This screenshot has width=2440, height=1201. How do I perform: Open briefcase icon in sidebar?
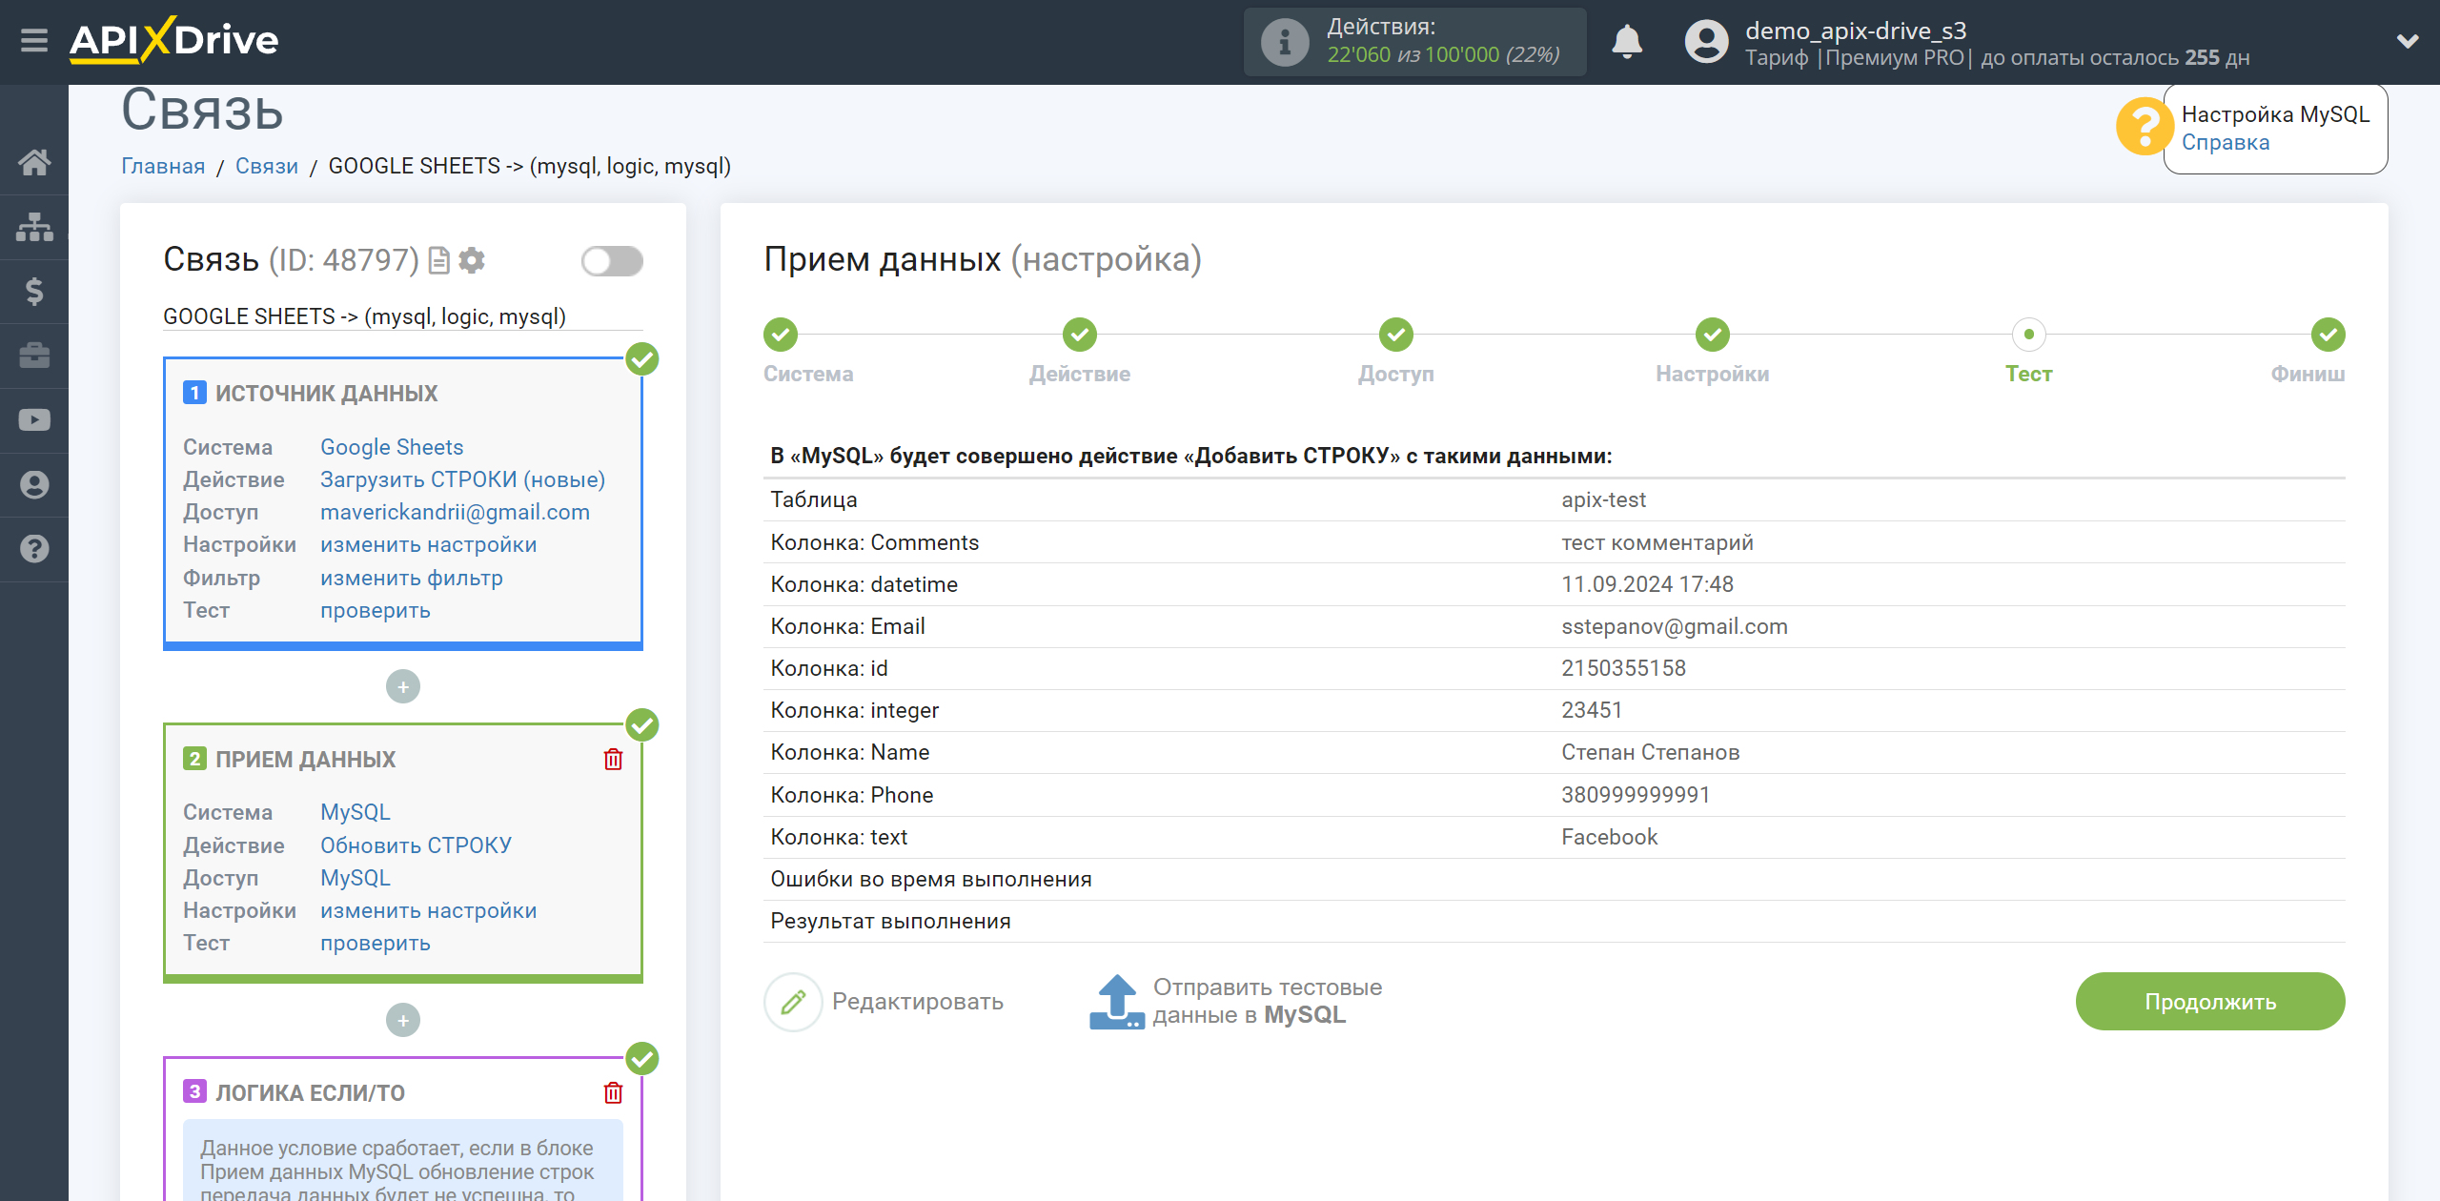pos(34,356)
